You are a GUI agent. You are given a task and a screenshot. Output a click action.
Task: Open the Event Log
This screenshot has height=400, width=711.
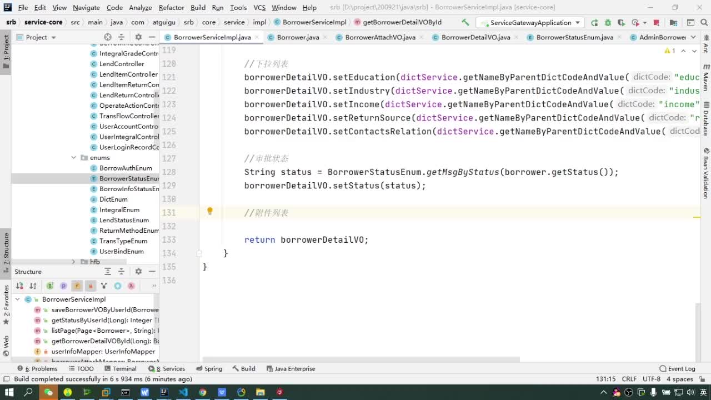677,369
